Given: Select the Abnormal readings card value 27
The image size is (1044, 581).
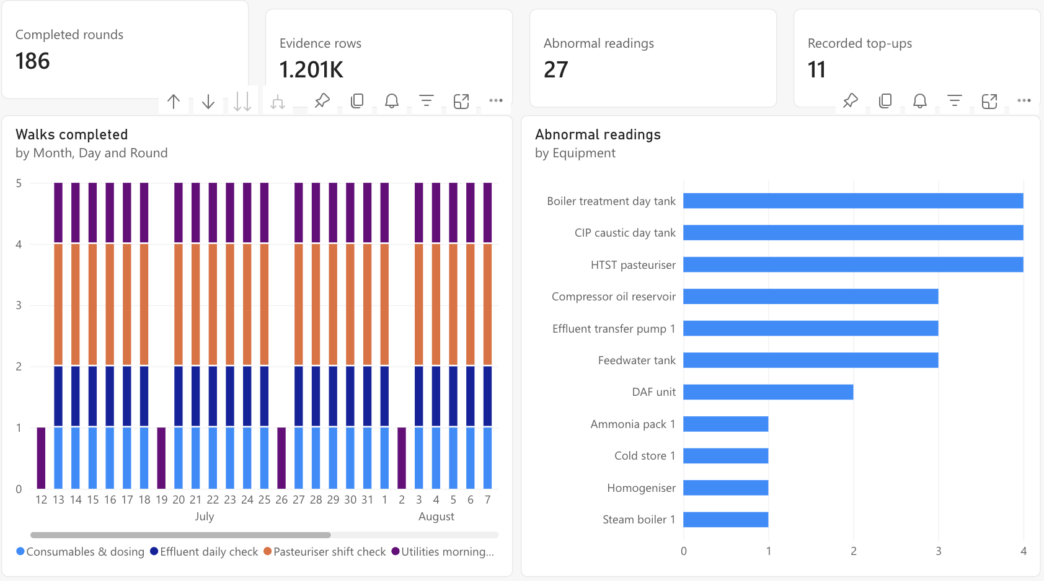Looking at the screenshot, I should [556, 69].
